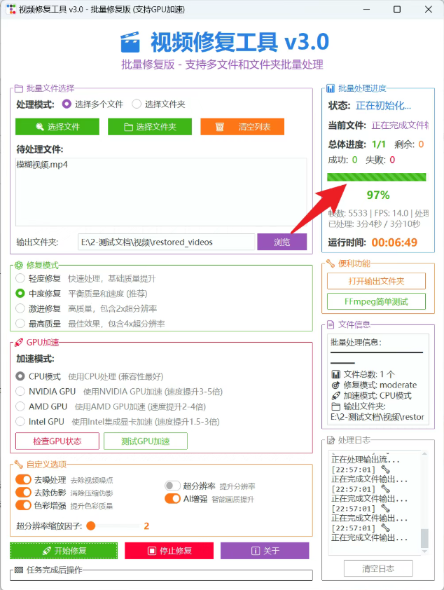
Task: Click 打开输出文件夹 button
Action: point(376,281)
